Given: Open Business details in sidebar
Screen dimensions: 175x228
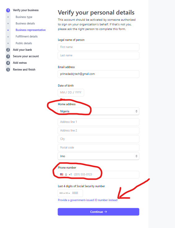Looking at the screenshot, I should tap(25, 24).
